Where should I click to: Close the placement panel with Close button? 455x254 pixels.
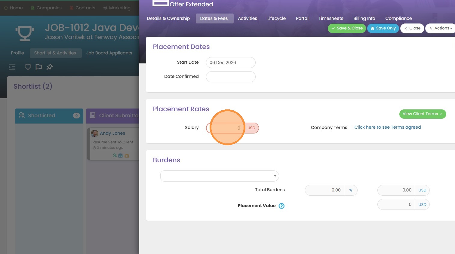coord(412,28)
